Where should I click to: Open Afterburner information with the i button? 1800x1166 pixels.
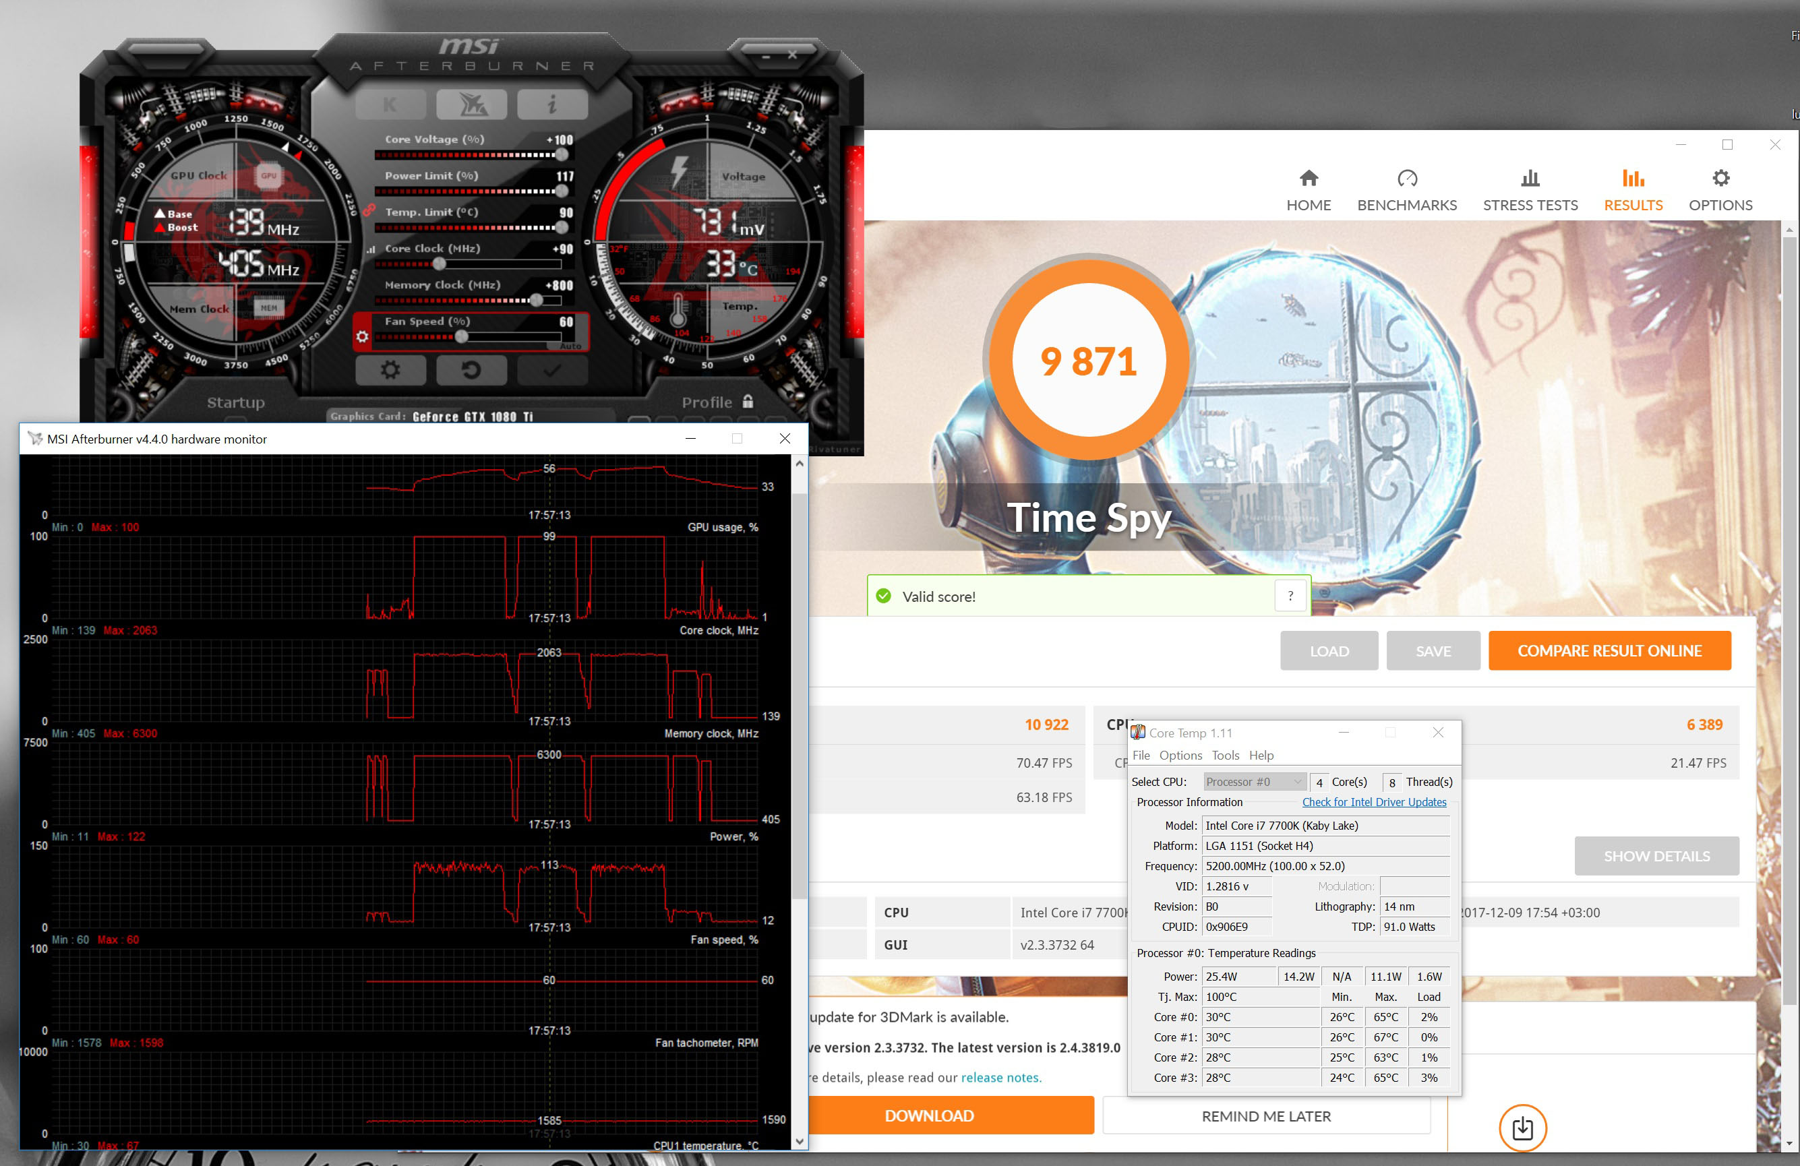tap(552, 104)
